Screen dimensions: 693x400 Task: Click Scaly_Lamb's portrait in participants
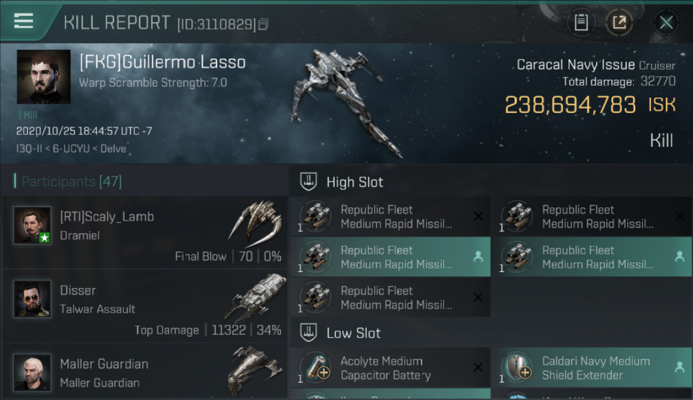33,225
